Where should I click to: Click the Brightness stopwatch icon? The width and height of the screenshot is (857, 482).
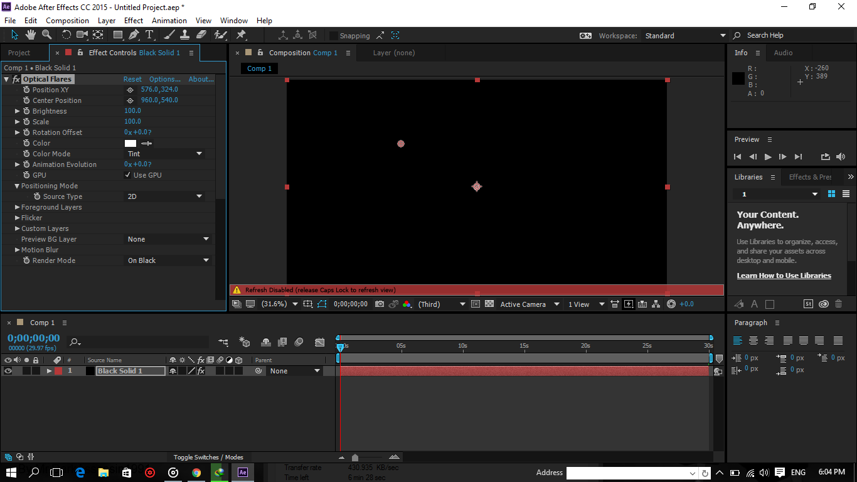pyautogui.click(x=26, y=111)
